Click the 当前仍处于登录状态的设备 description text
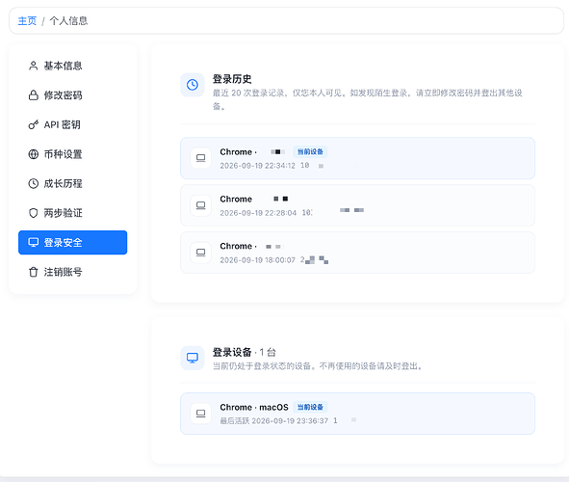569x482 pixels. tap(319, 366)
